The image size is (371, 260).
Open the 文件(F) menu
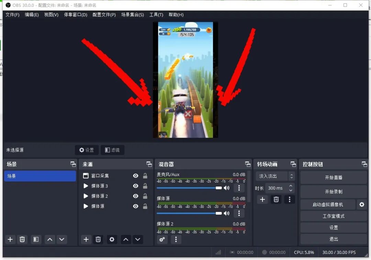pos(13,15)
